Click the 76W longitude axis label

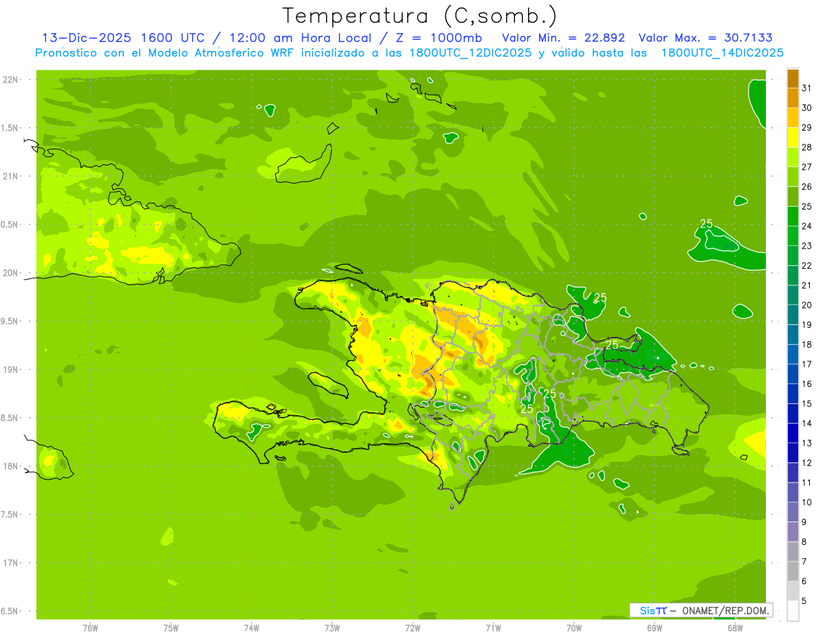click(x=90, y=627)
